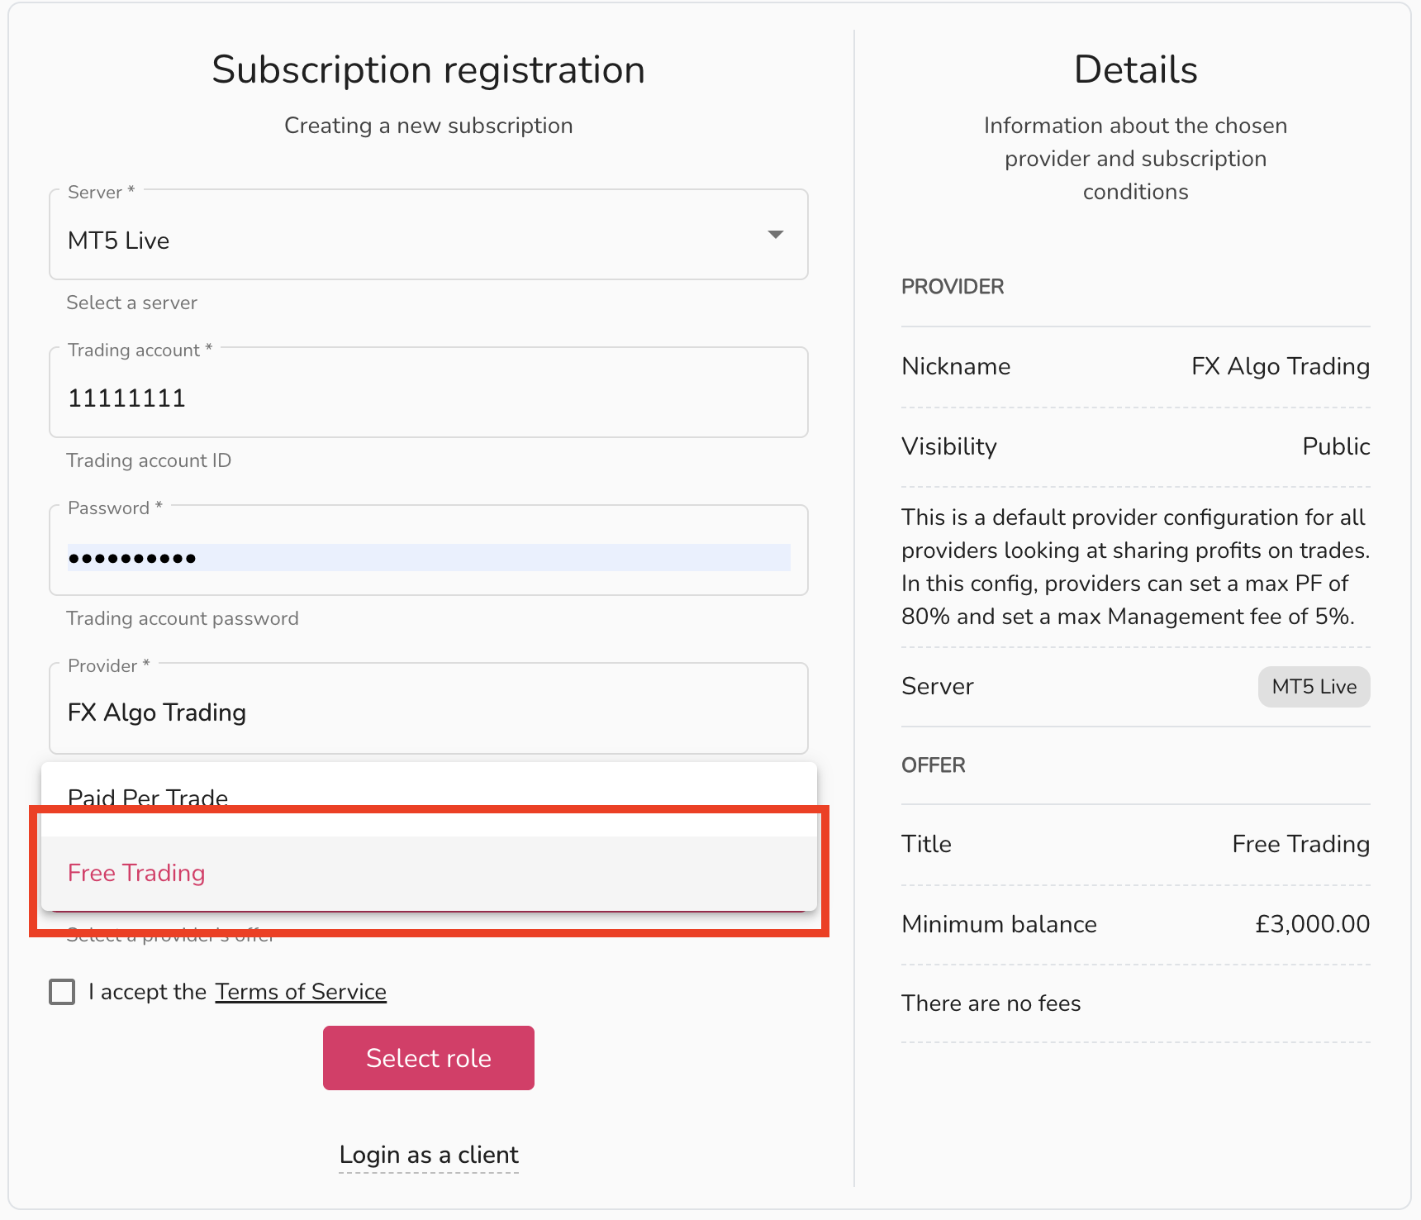Click the Visibility value Public
The width and height of the screenshot is (1421, 1220).
[1335, 446]
